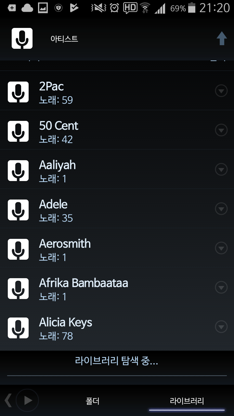Tap the microphone icon beside 50 Cent
234x416 pixels.
click(x=18, y=132)
